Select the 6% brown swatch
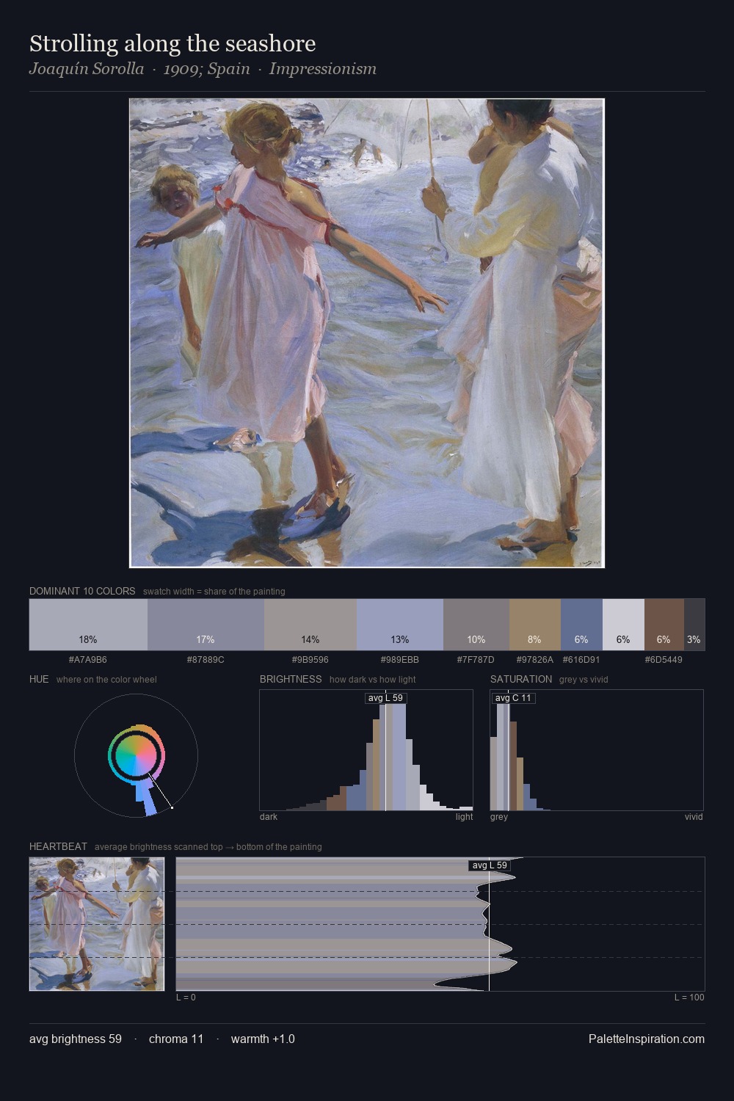 click(664, 625)
